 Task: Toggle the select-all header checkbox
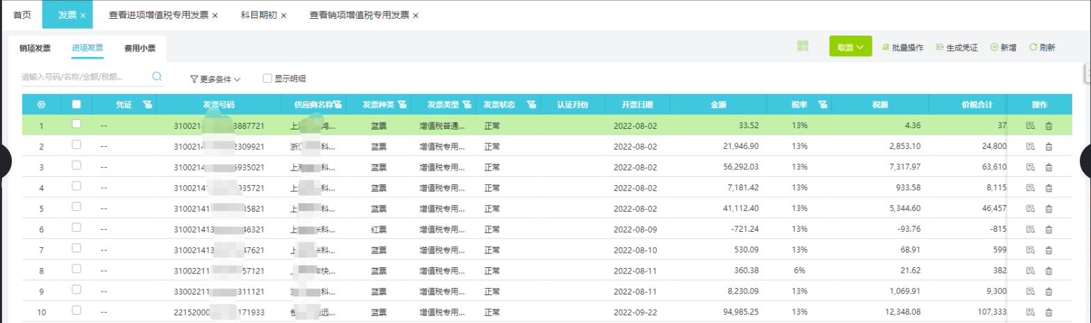(77, 104)
